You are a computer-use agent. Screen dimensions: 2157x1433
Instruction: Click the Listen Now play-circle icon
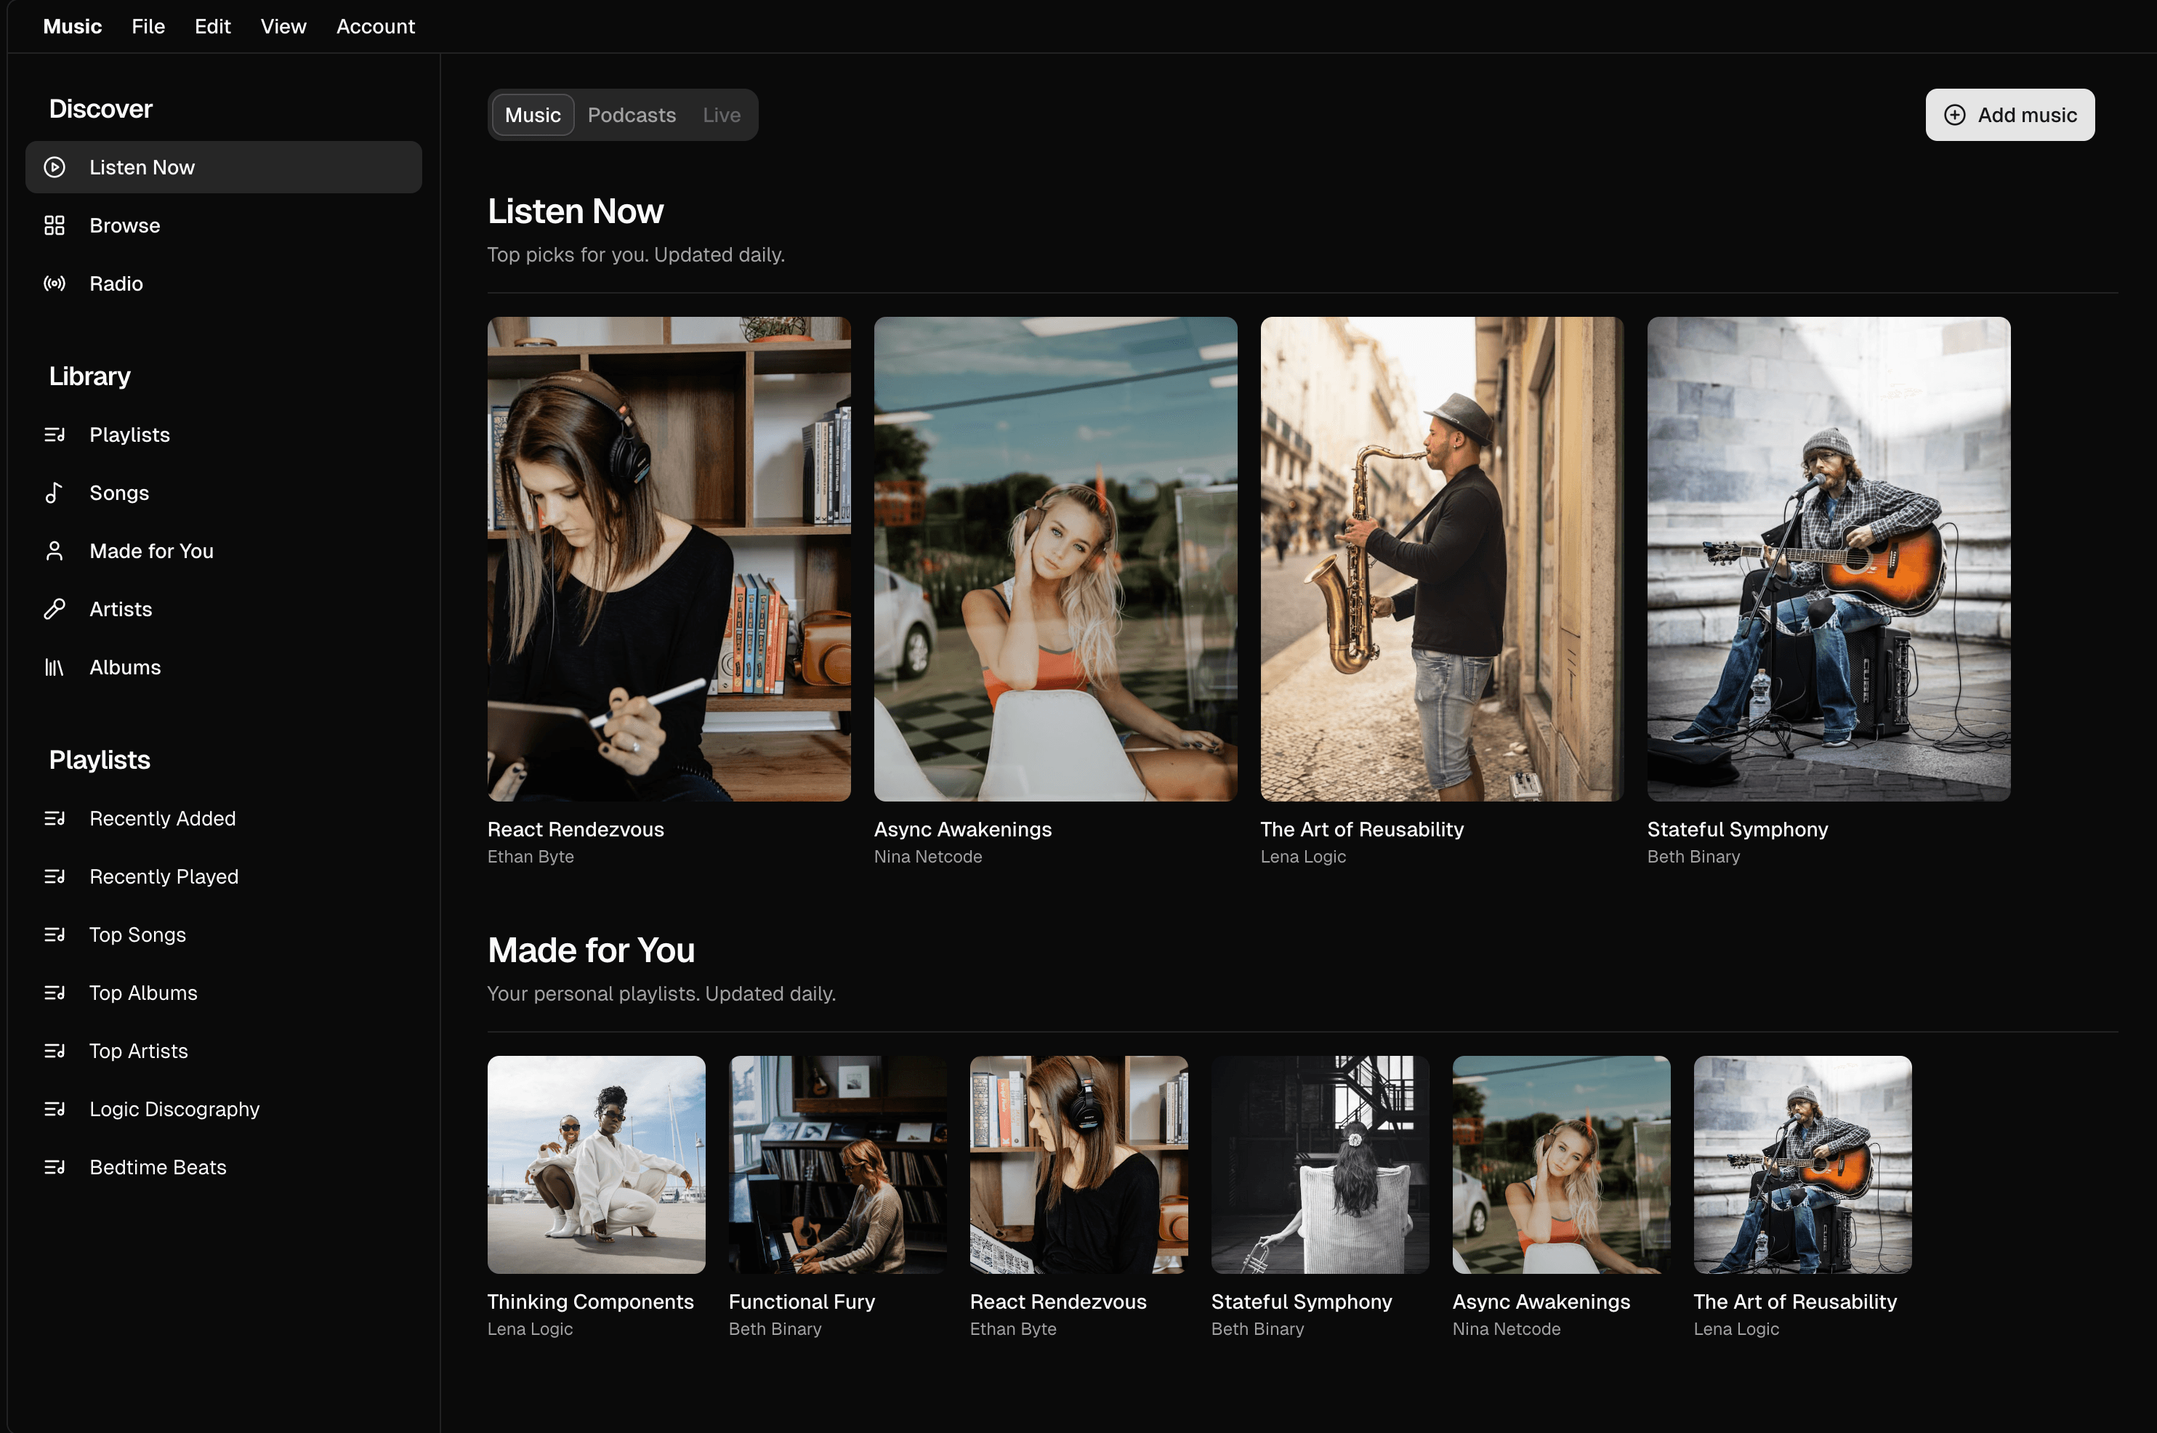(55, 167)
